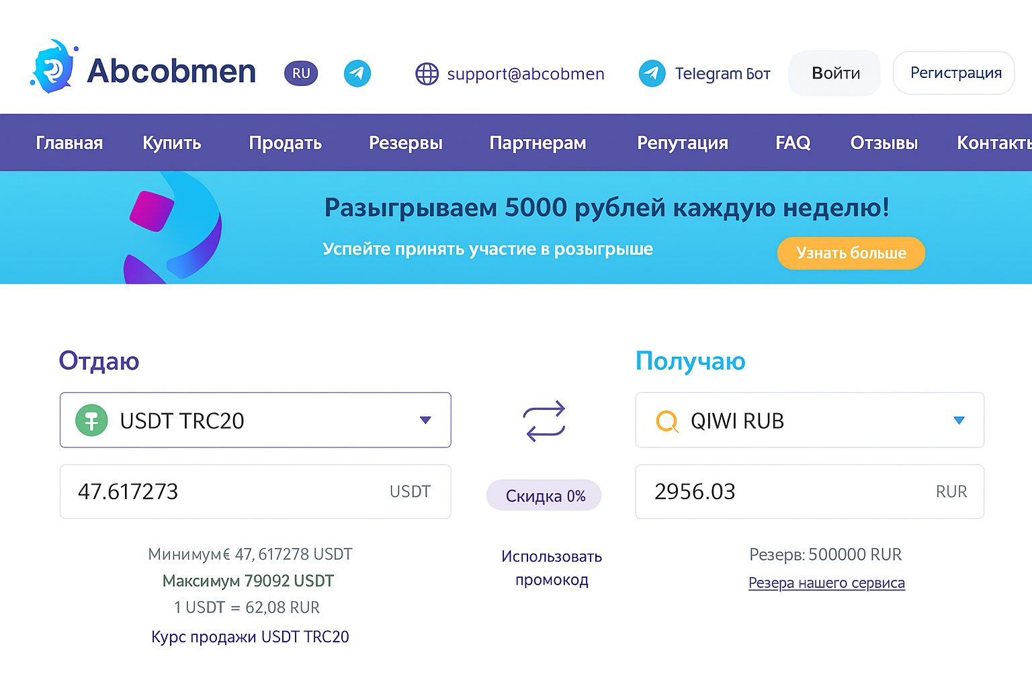
Task: Click the green USDT coin icon
Action: [x=92, y=420]
